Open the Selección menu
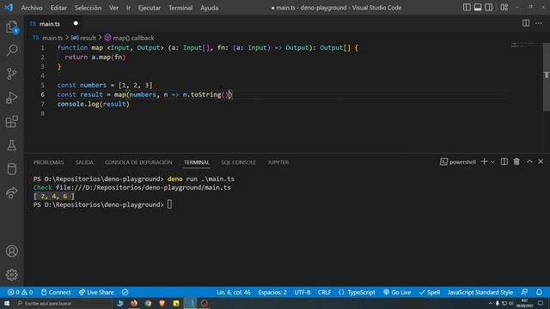Image resolution: width=550 pixels, height=309 pixels. pyautogui.click(x=88, y=8)
